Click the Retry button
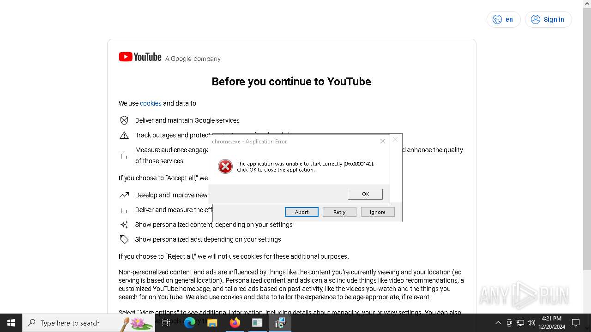 click(339, 212)
